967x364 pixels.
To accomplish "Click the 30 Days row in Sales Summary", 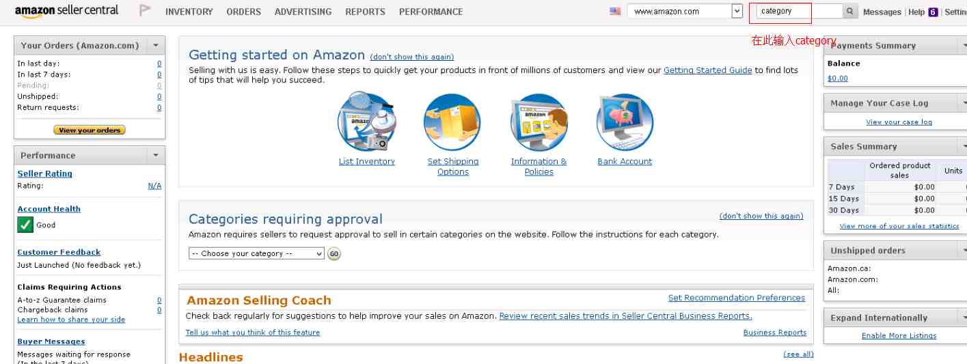I will click(x=897, y=210).
